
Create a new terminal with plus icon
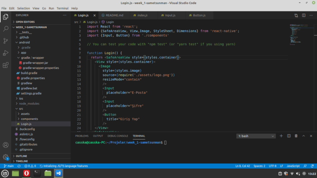click(x=281, y=136)
